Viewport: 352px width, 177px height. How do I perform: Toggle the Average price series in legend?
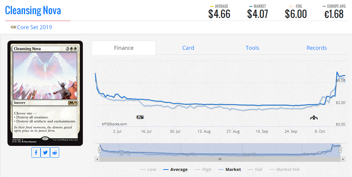click(175, 170)
